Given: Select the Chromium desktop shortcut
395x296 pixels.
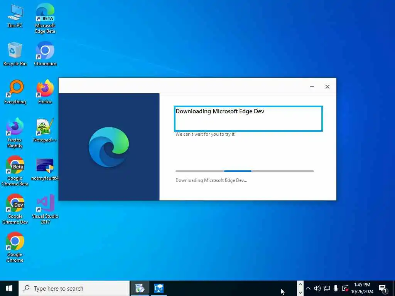Looking at the screenshot, I should click(x=45, y=54).
